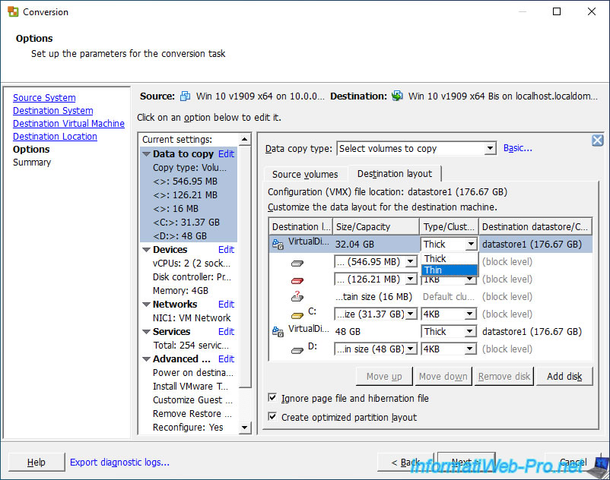Open the Data copy type dropdown
Image resolution: width=610 pixels, height=480 pixels.
[x=490, y=149]
